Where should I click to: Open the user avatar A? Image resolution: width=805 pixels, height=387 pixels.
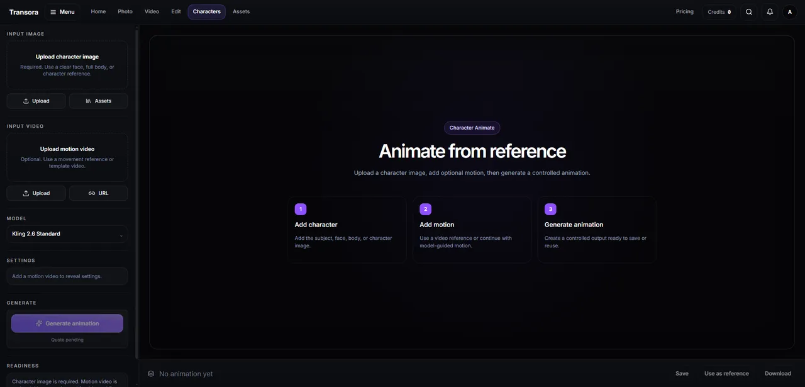790,12
